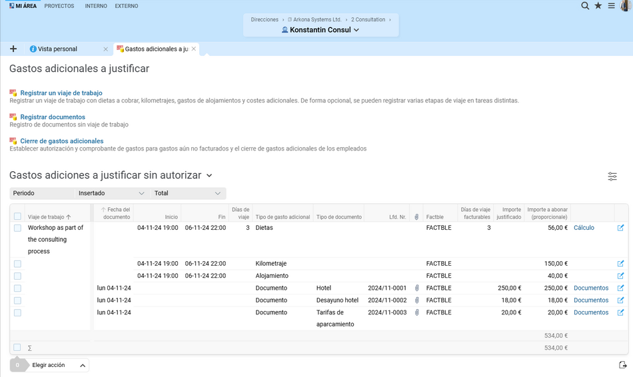Edit the Hotel document row icon

click(x=620, y=288)
